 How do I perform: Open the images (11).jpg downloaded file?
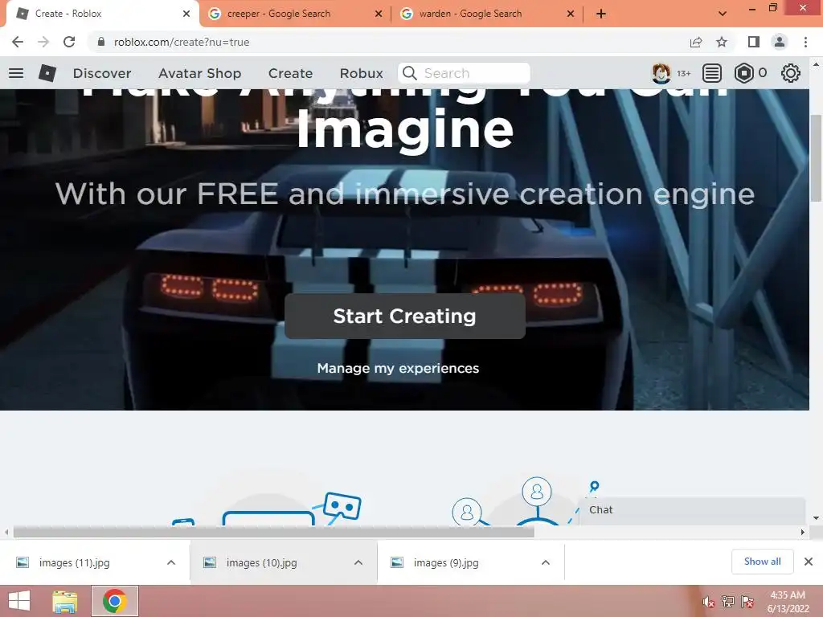[x=74, y=562]
